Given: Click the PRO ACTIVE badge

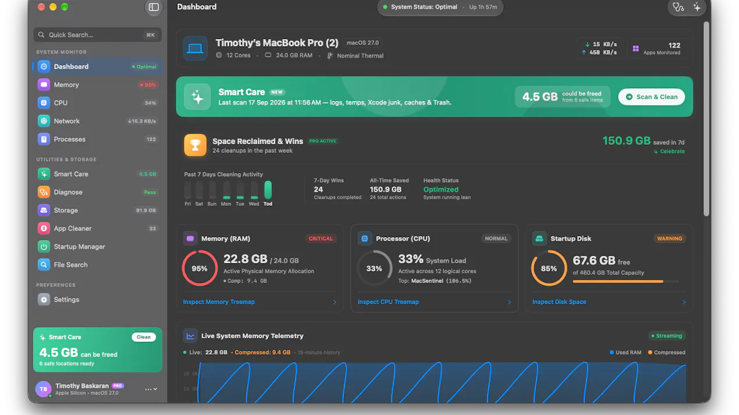Looking at the screenshot, I should pos(323,141).
